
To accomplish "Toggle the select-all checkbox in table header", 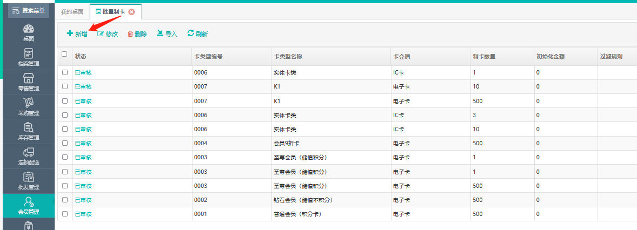I will tap(64, 53).
